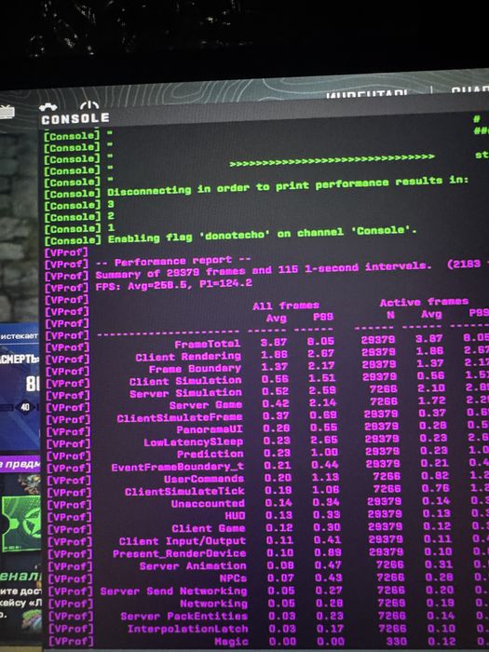The image size is (489, 652).
Task: Click the ClientSimulateTick row label
Action: click(x=184, y=492)
